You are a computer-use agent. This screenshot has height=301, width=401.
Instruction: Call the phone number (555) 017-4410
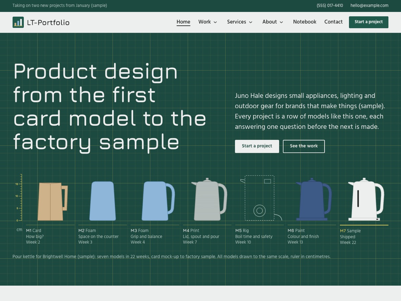(x=330, y=6)
